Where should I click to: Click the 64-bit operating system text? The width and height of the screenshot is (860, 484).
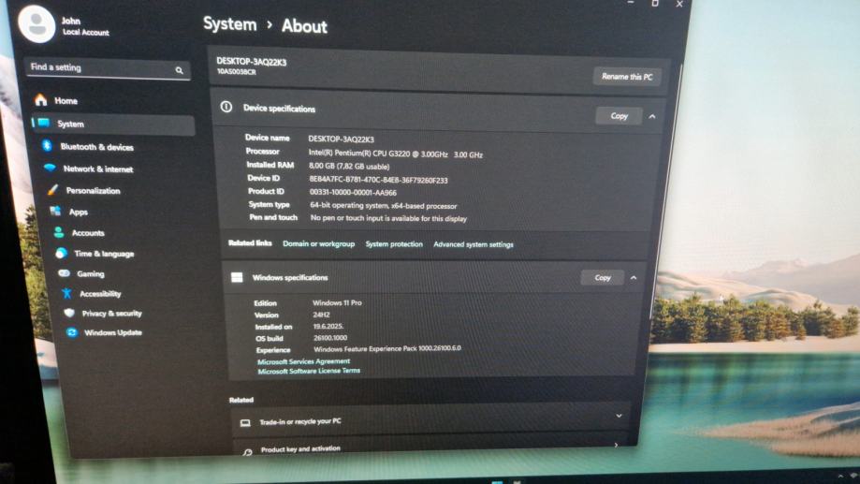384,206
